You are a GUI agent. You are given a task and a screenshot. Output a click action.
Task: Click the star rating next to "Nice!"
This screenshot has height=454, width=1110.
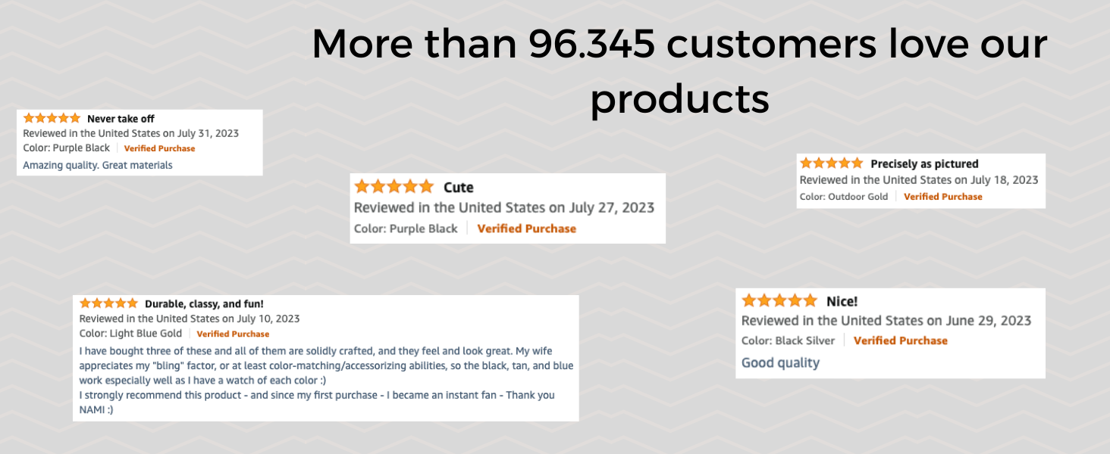[779, 300]
